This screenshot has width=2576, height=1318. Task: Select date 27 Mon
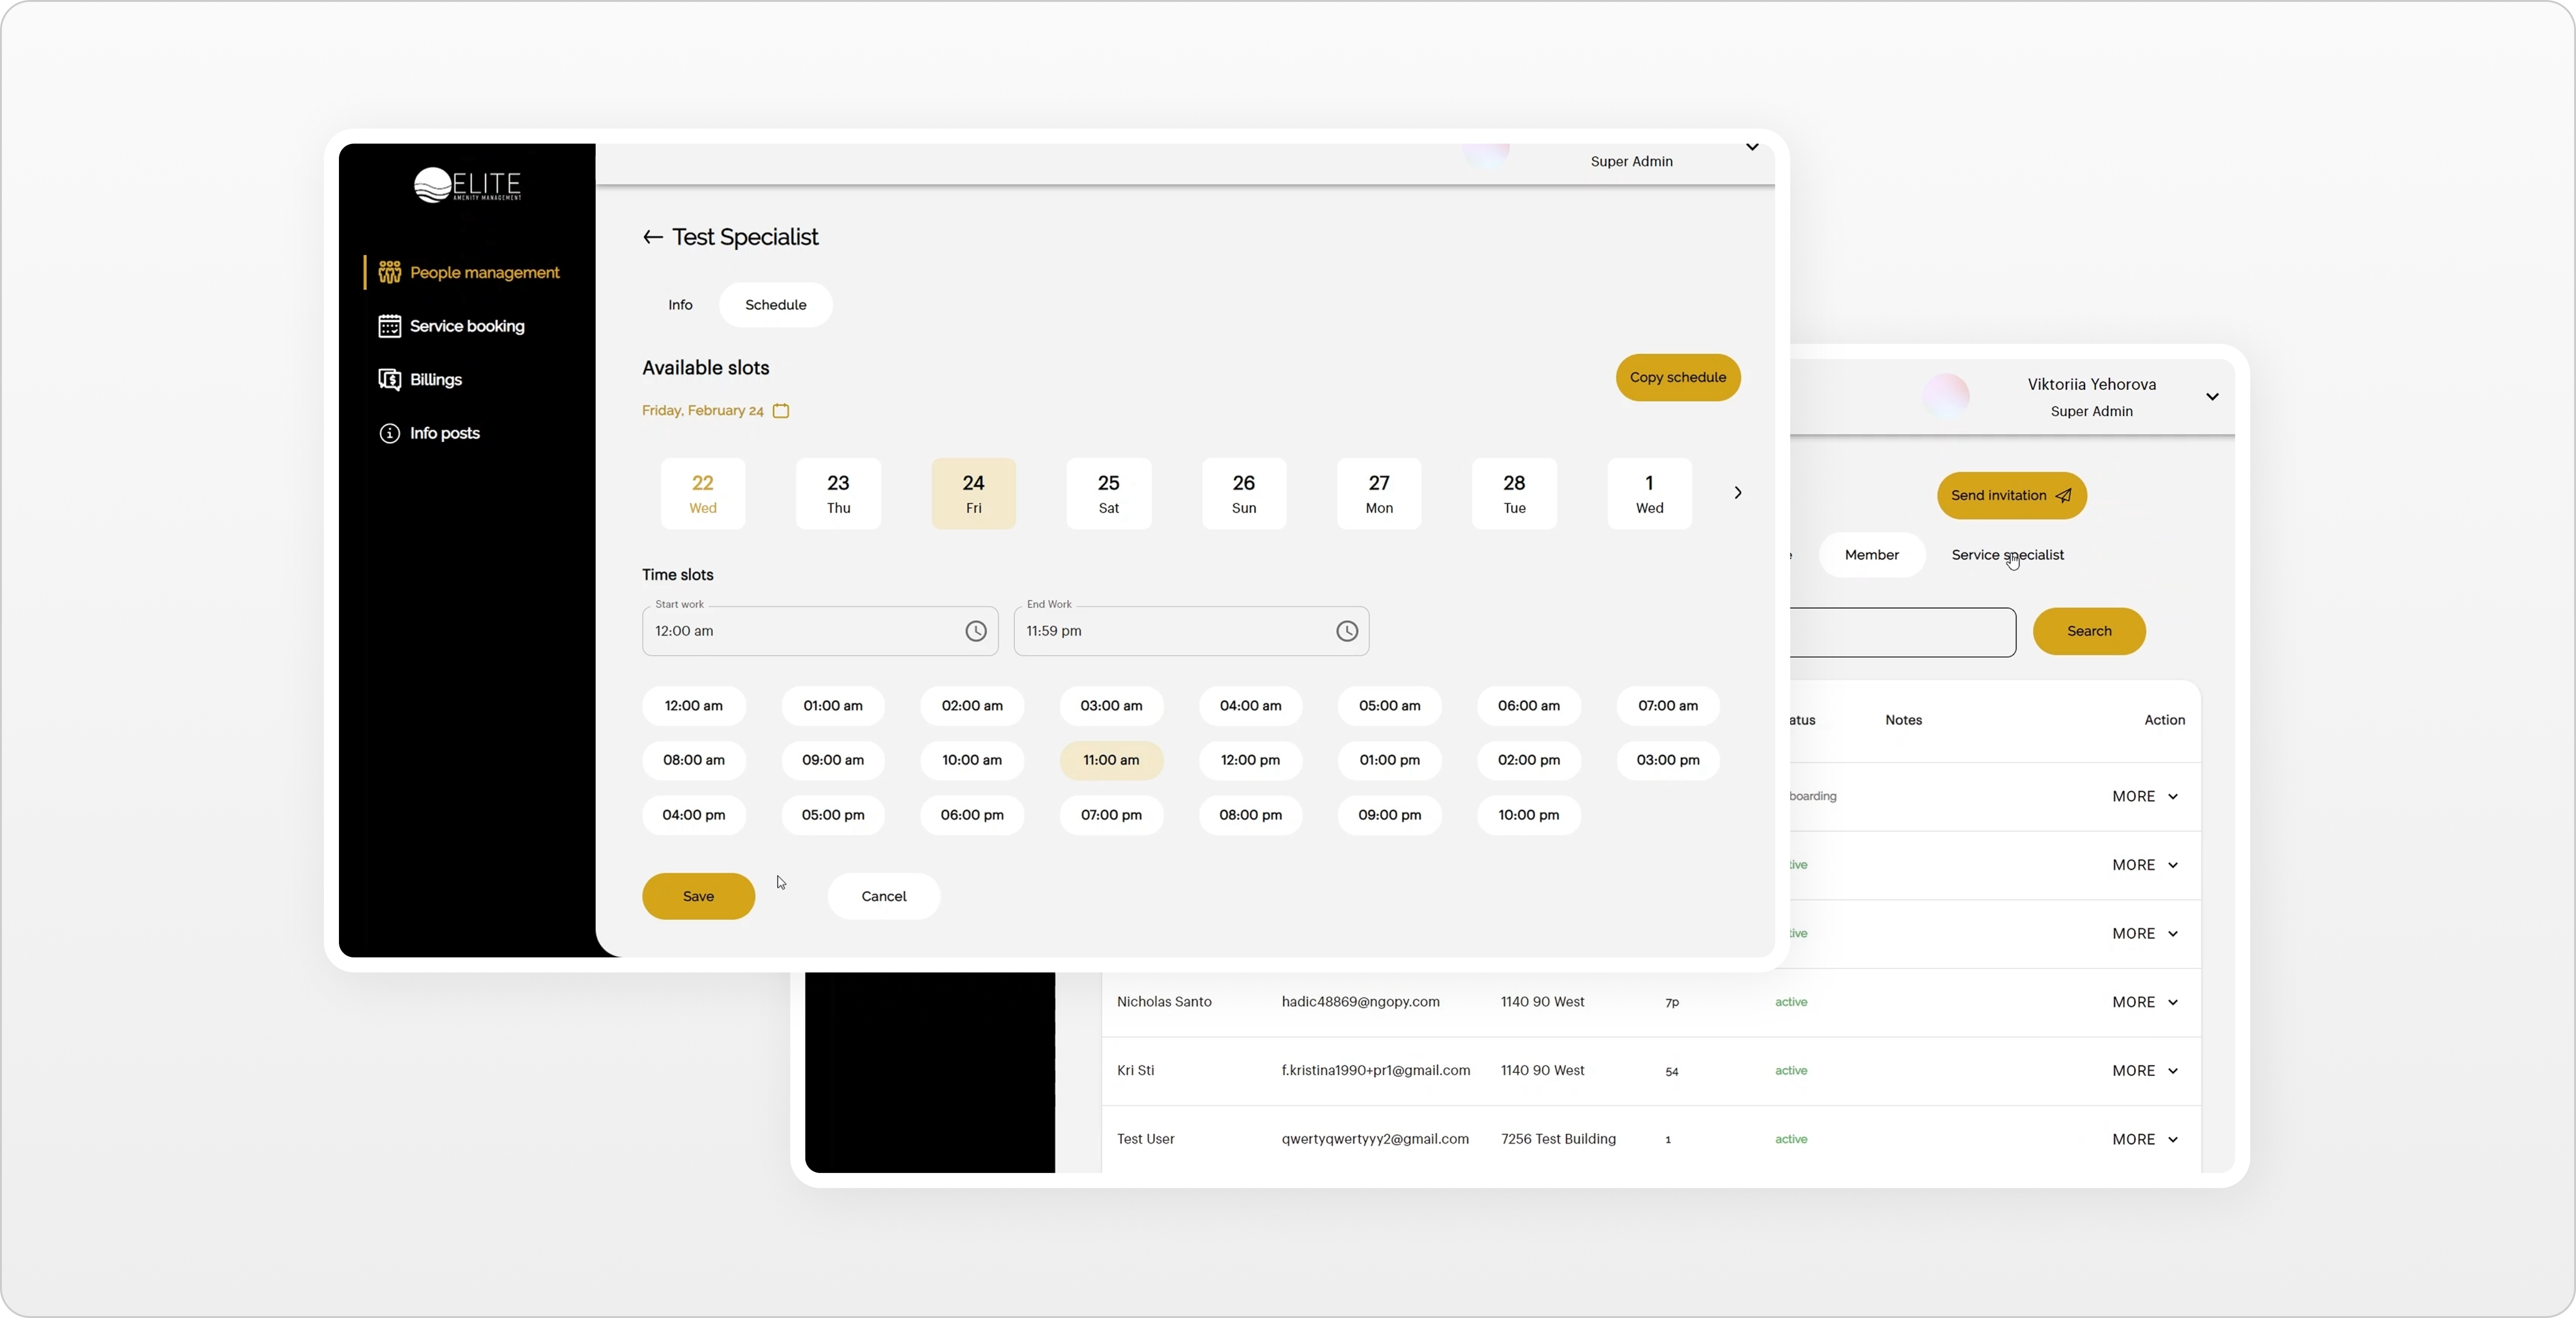click(x=1379, y=493)
